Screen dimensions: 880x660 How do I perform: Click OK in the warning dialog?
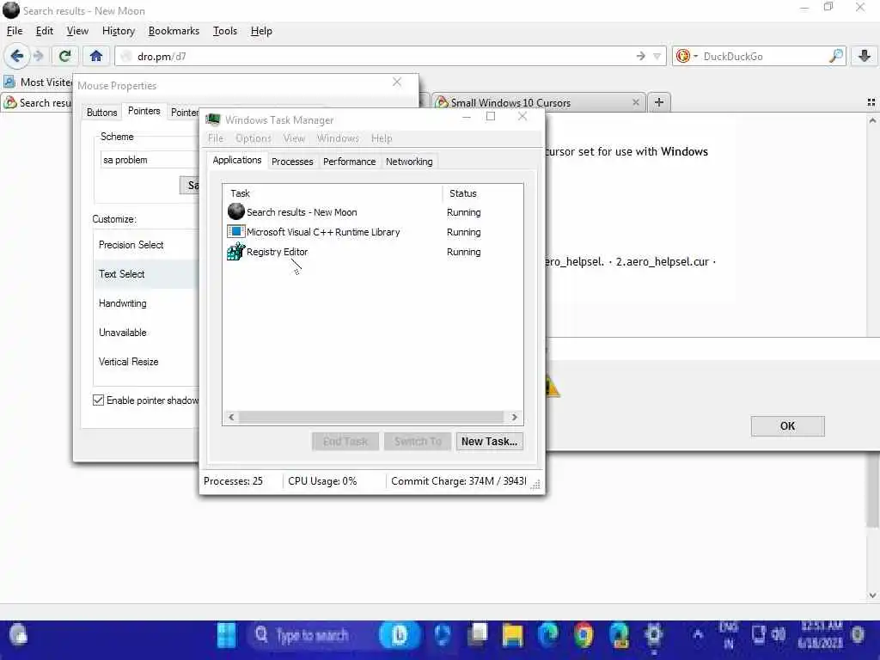point(787,426)
